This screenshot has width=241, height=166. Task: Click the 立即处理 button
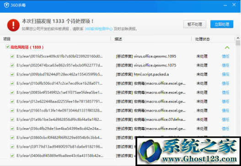click(222, 24)
